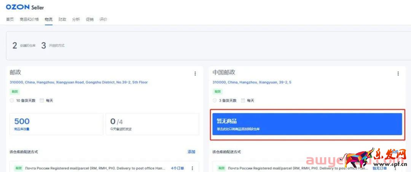Select the 物流 tab

tap(48, 19)
